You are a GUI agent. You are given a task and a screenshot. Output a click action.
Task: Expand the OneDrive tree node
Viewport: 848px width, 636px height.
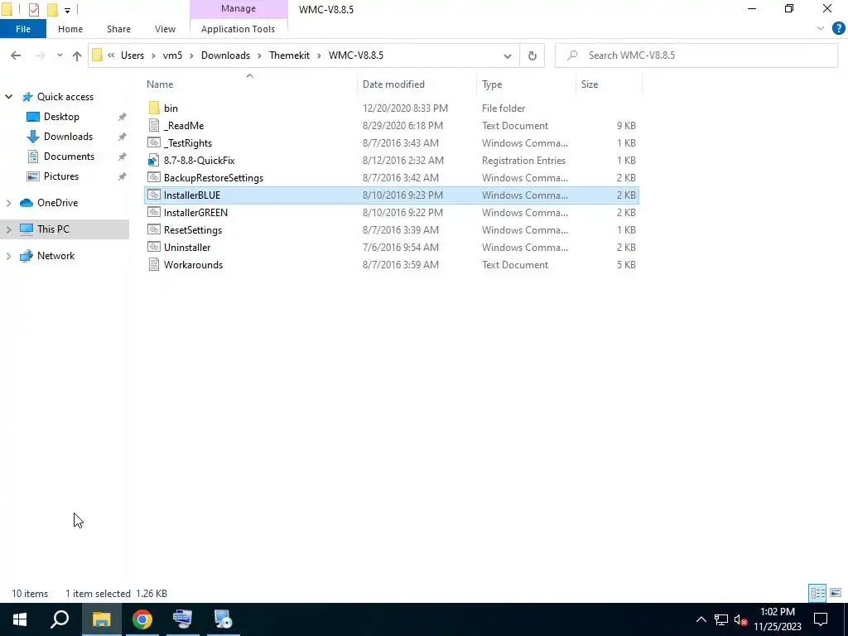[8, 203]
